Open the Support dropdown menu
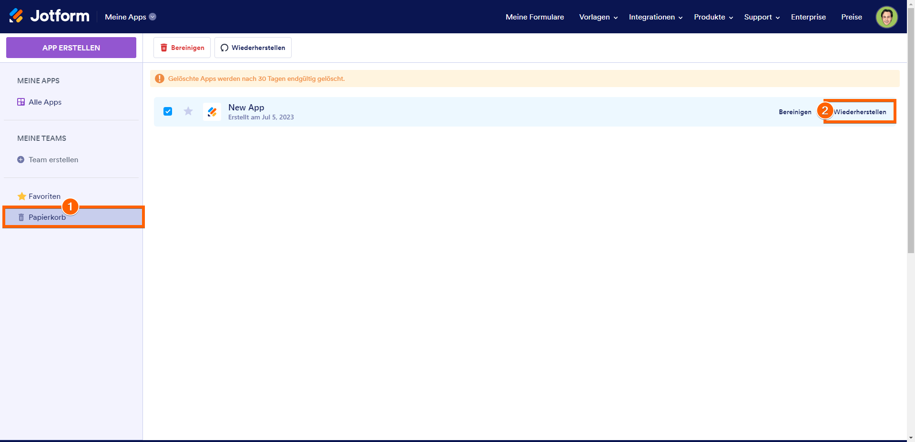 click(762, 17)
